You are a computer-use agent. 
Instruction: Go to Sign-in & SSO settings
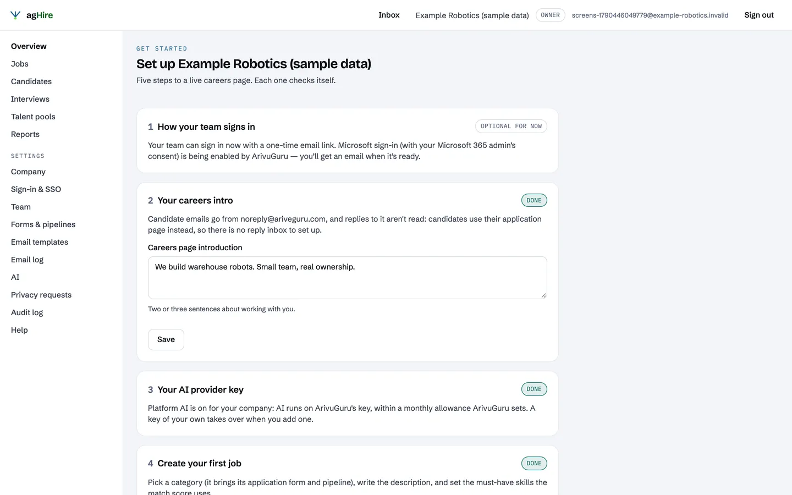(36, 189)
